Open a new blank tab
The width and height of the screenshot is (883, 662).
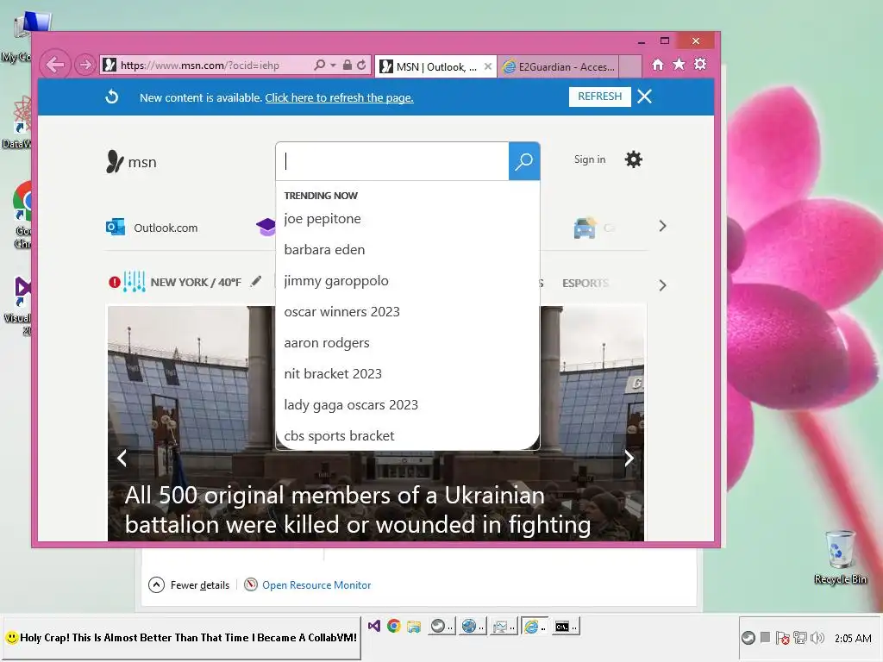point(630,67)
